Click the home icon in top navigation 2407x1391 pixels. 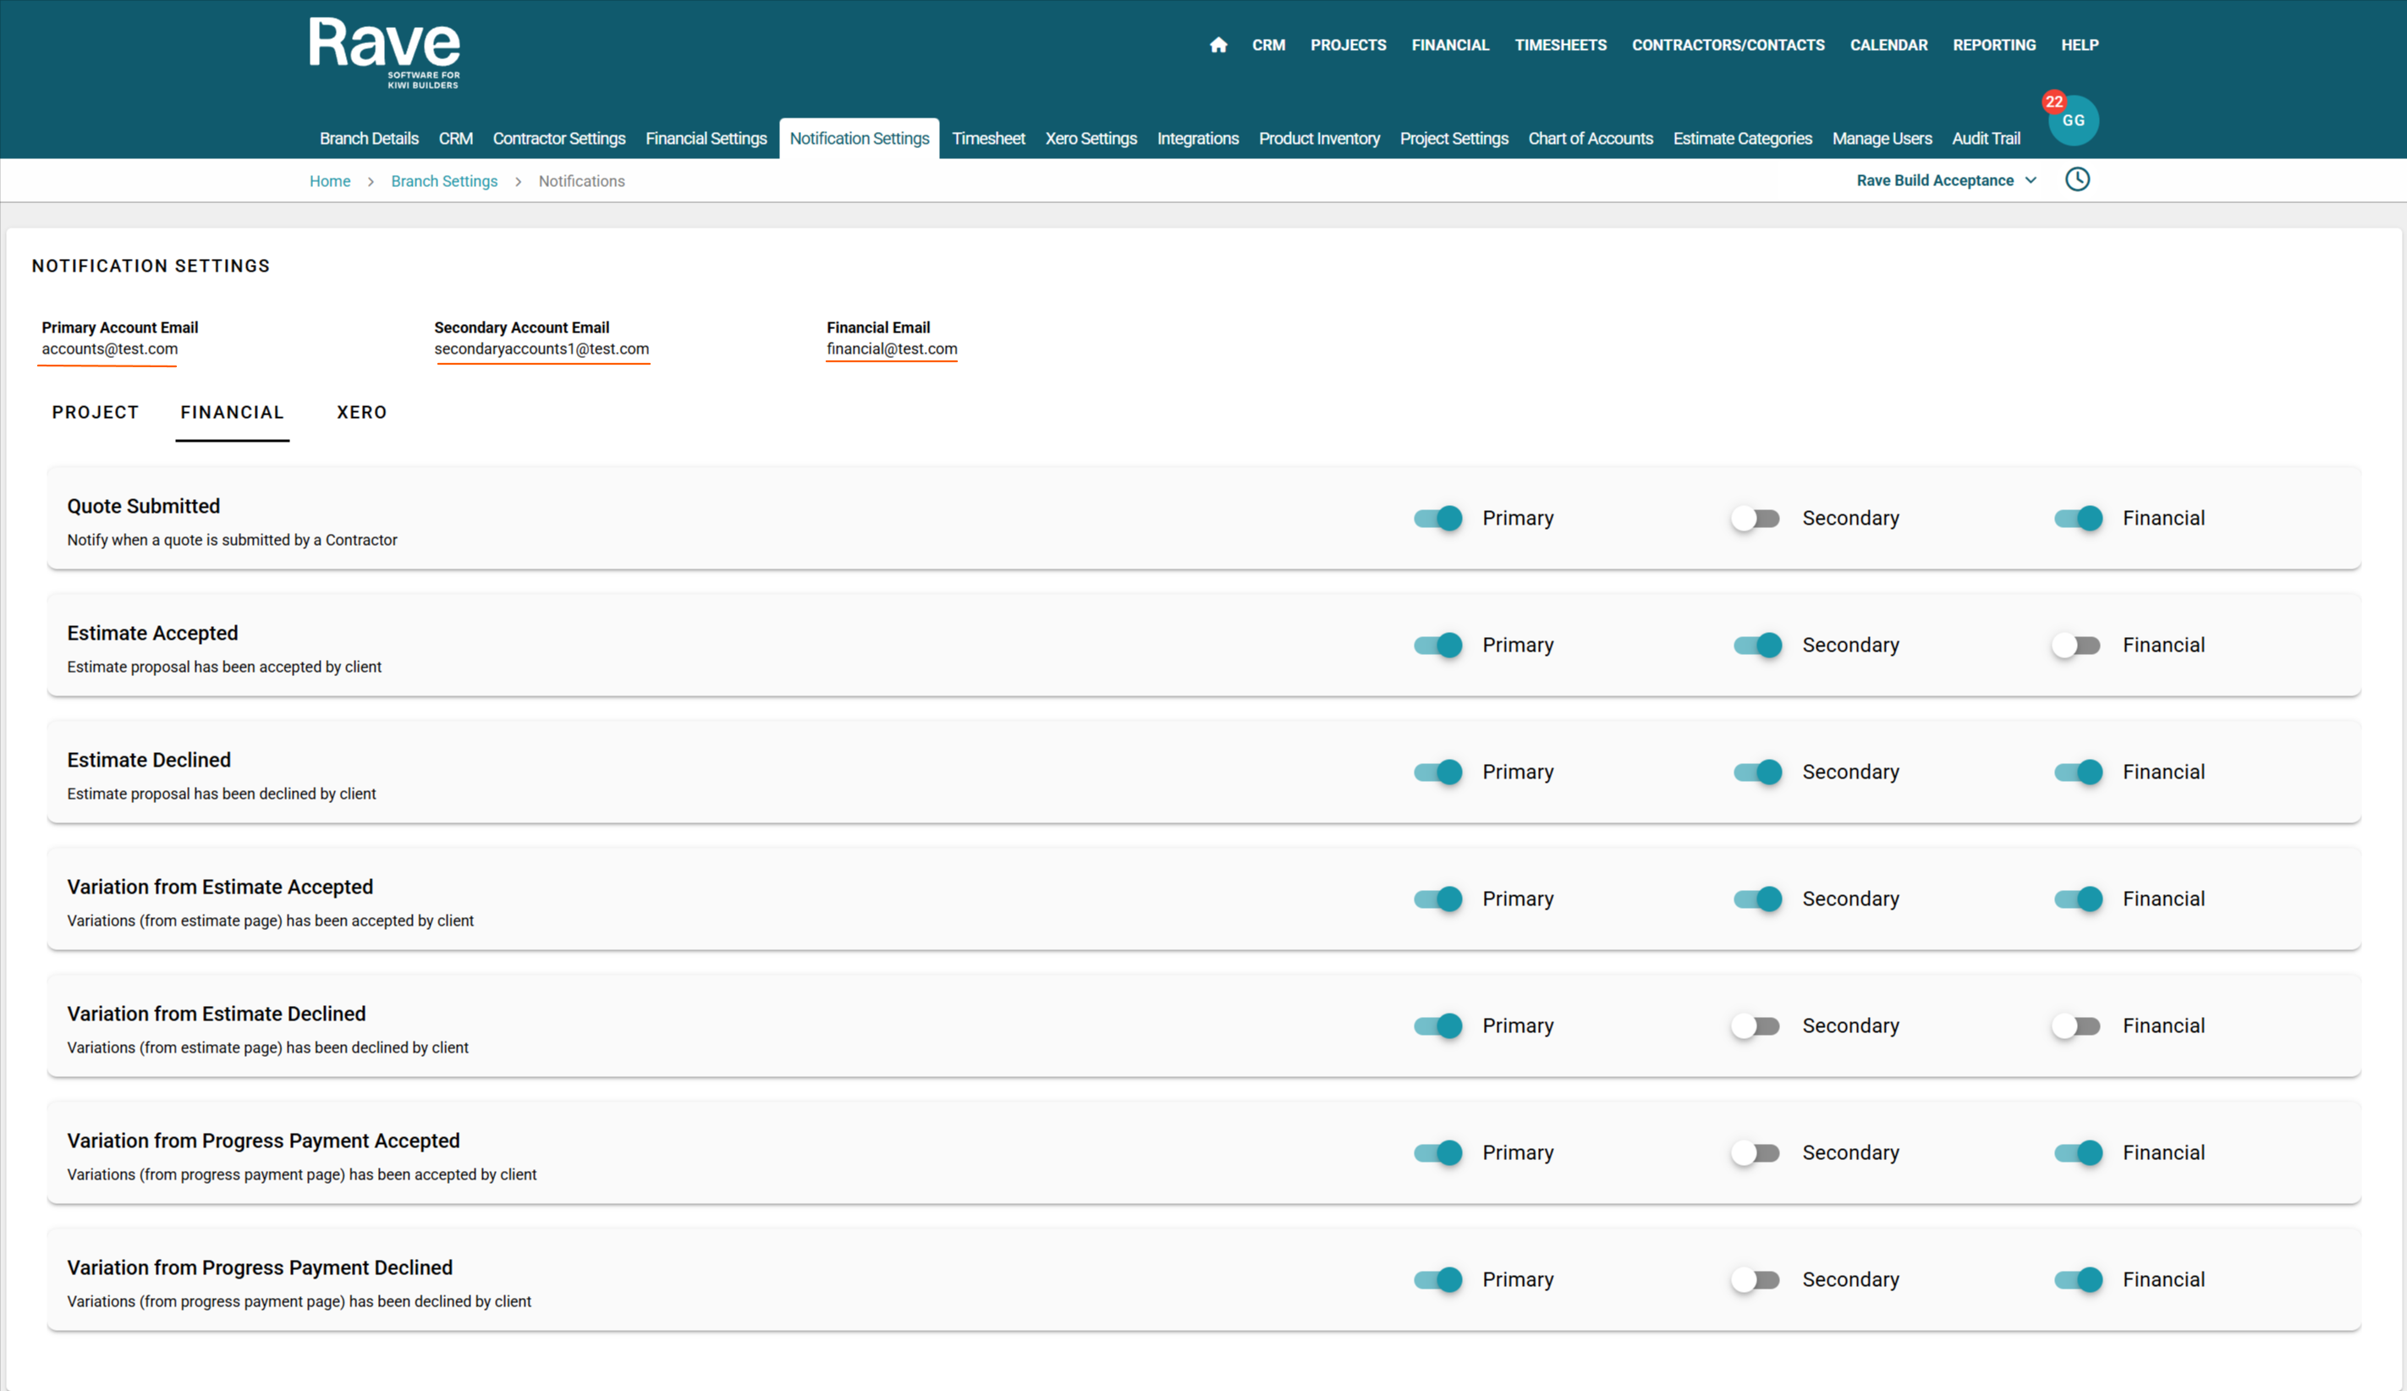click(x=1217, y=45)
